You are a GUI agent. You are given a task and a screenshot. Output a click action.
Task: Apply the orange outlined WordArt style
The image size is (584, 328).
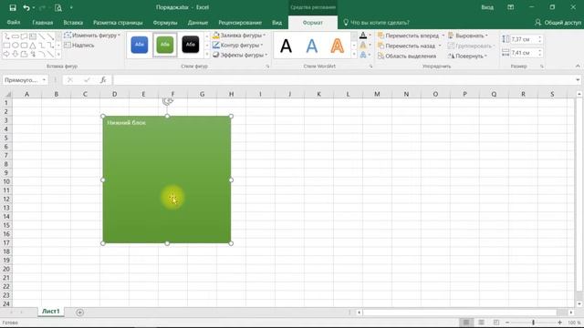point(338,46)
